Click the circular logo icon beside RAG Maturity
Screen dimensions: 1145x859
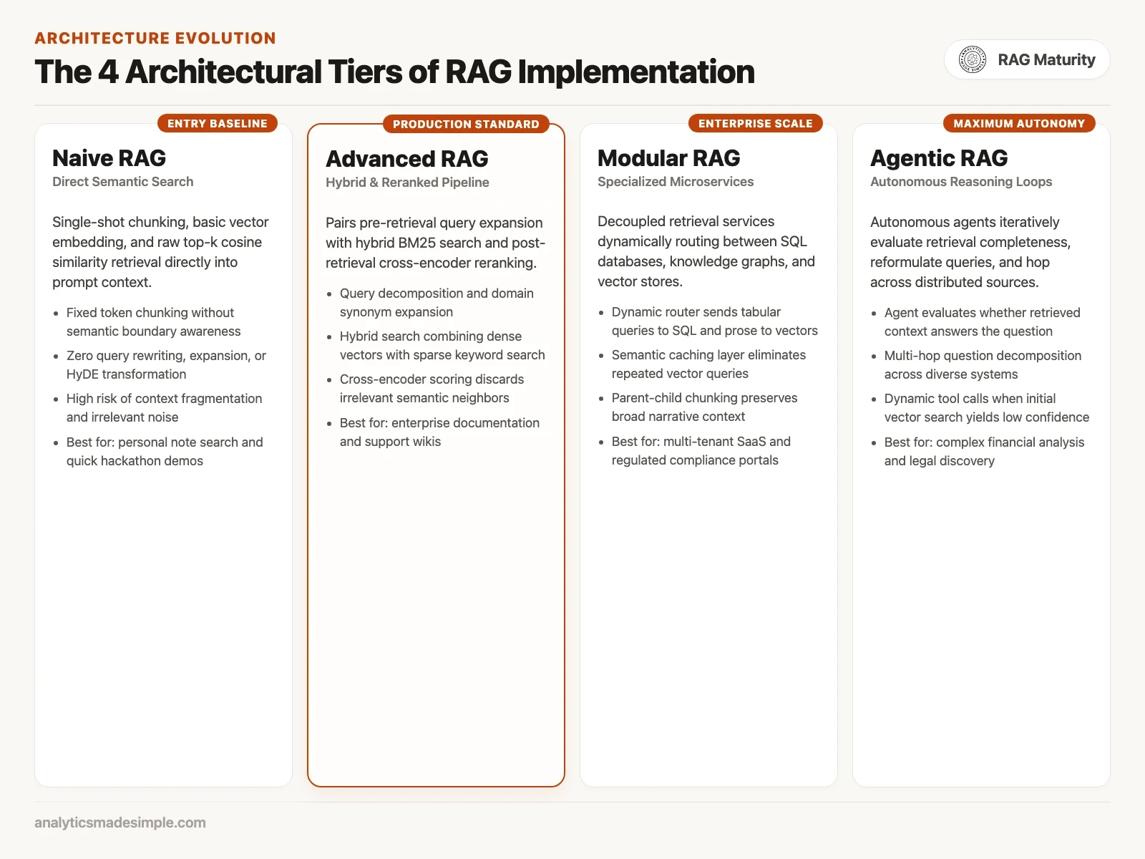tap(973, 59)
